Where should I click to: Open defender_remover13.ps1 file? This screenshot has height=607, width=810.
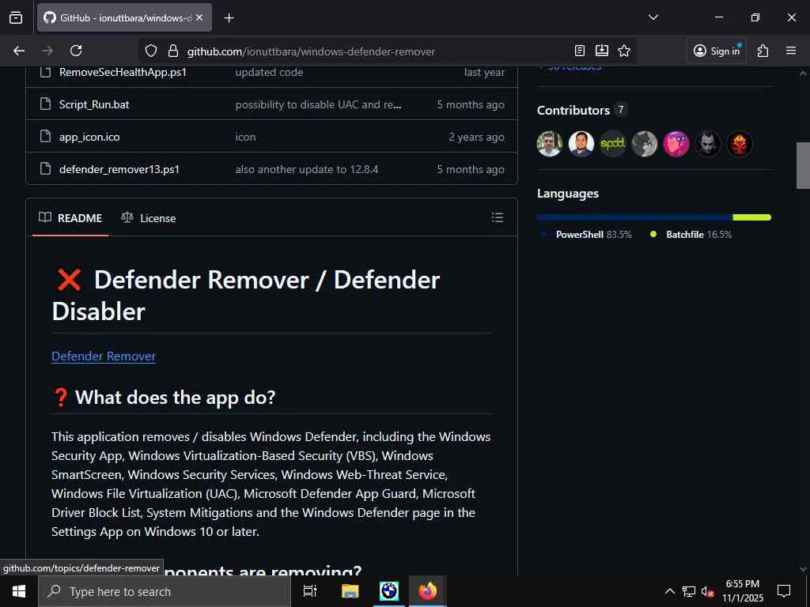(119, 169)
